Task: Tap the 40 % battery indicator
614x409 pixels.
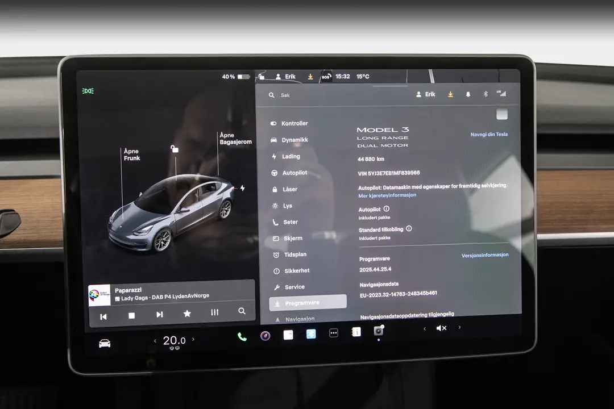Action: pos(236,77)
